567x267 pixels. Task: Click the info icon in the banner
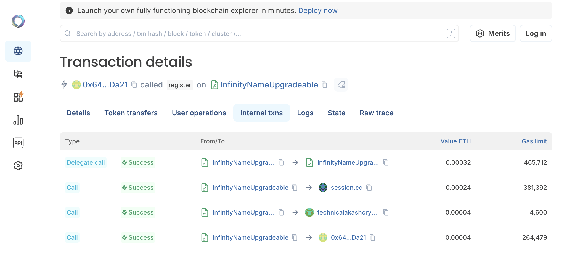(69, 10)
